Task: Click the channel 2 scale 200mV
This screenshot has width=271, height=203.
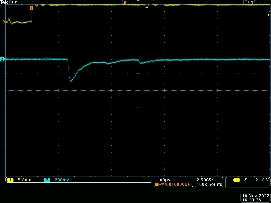Action: pyautogui.click(x=62, y=180)
